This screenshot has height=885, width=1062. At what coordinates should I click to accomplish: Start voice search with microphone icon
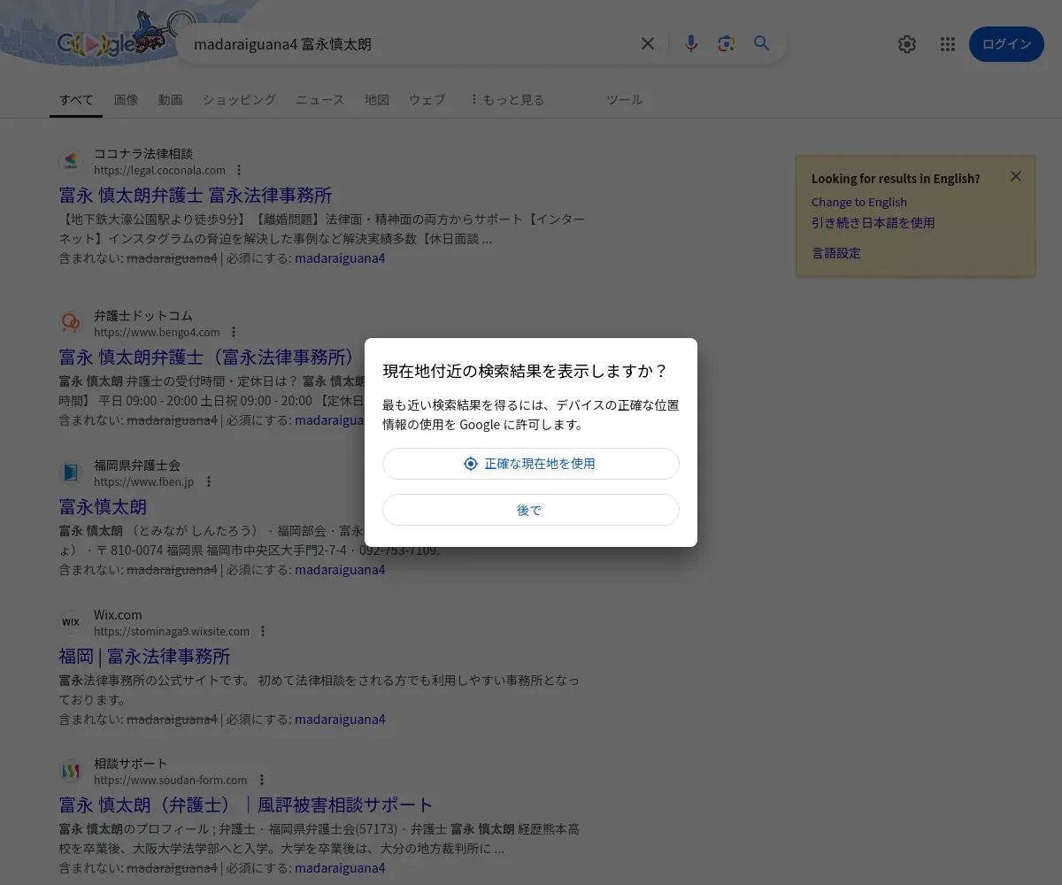pos(691,43)
